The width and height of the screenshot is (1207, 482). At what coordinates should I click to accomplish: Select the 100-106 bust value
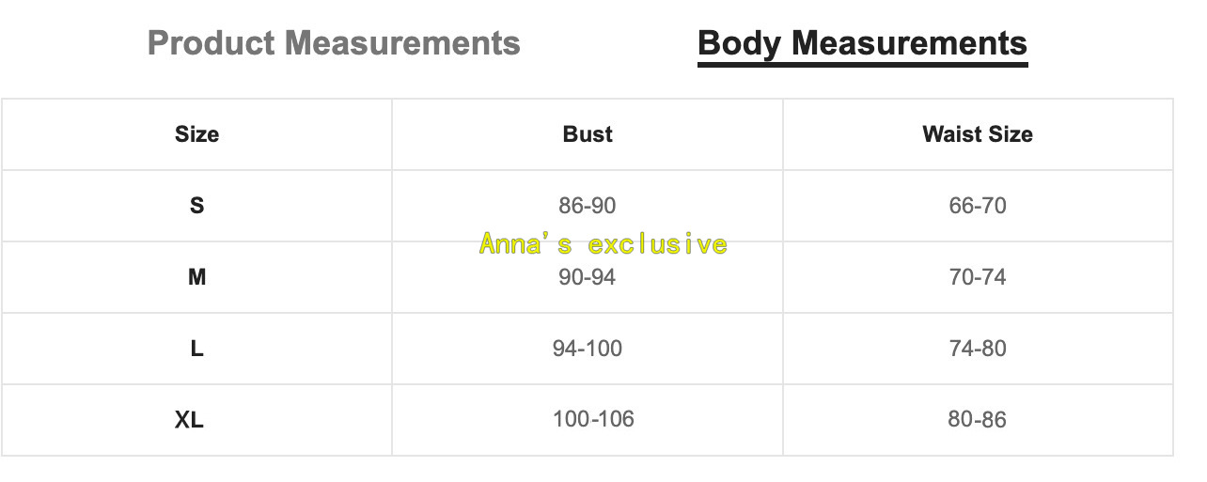click(x=593, y=419)
